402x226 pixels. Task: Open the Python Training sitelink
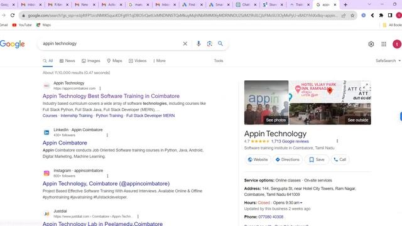[x=109, y=116]
